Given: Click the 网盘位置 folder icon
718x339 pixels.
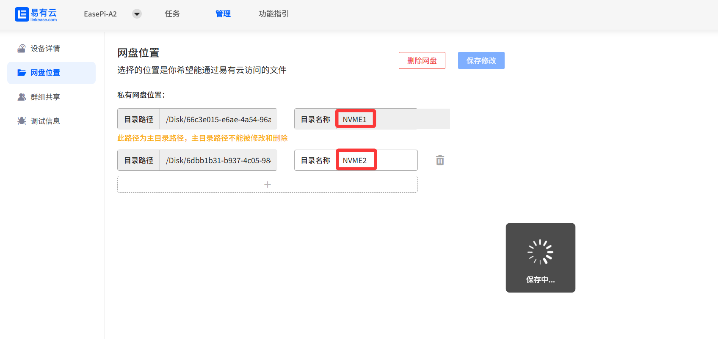Looking at the screenshot, I should (x=22, y=73).
